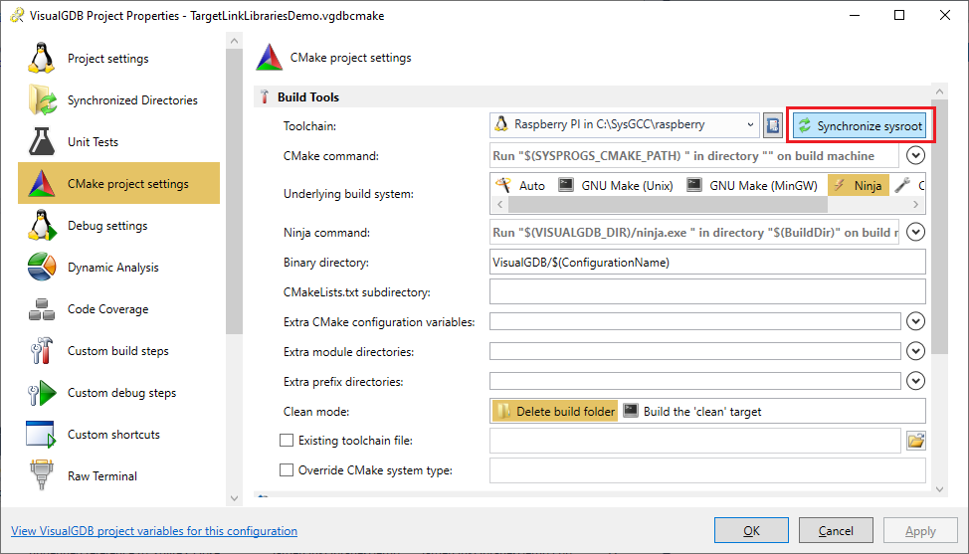Screen dimensions: 969x554
Task: Click settings panel scroll up arrow
Action: point(939,92)
